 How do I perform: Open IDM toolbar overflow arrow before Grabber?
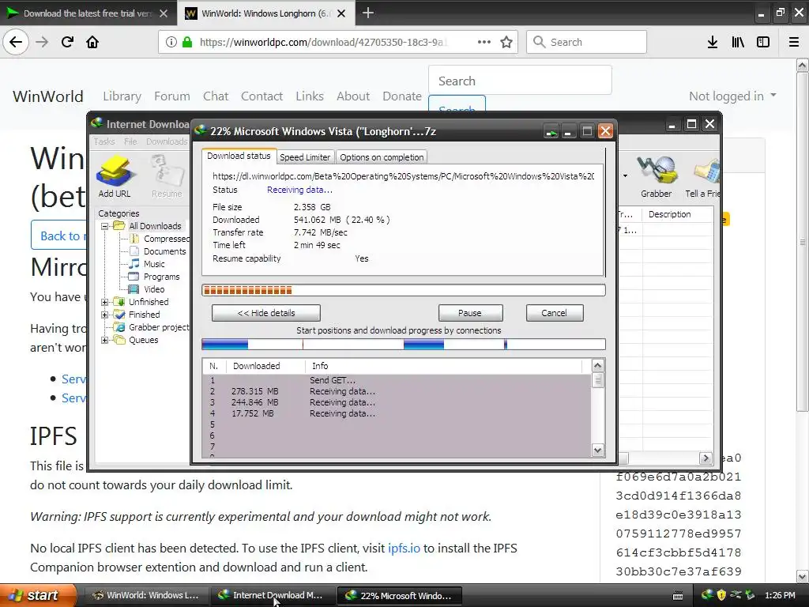(x=626, y=176)
